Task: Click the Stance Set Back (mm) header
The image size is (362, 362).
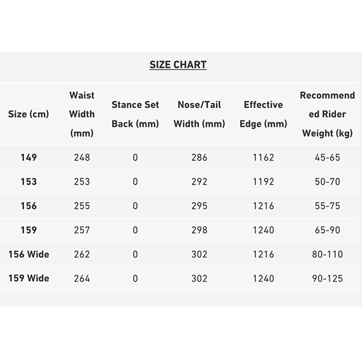Action: (135, 114)
